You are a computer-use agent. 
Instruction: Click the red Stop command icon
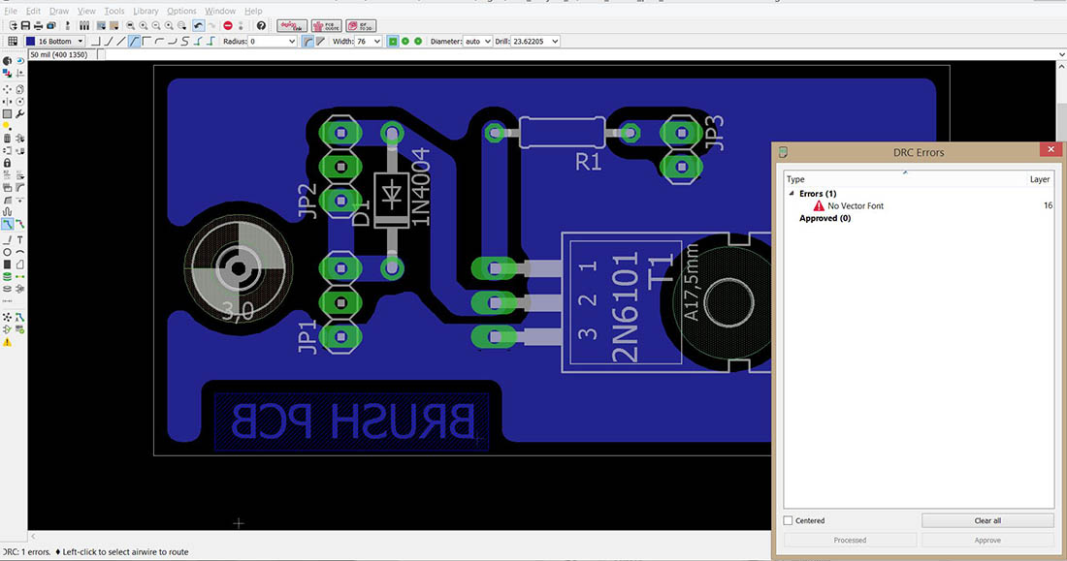click(x=227, y=25)
